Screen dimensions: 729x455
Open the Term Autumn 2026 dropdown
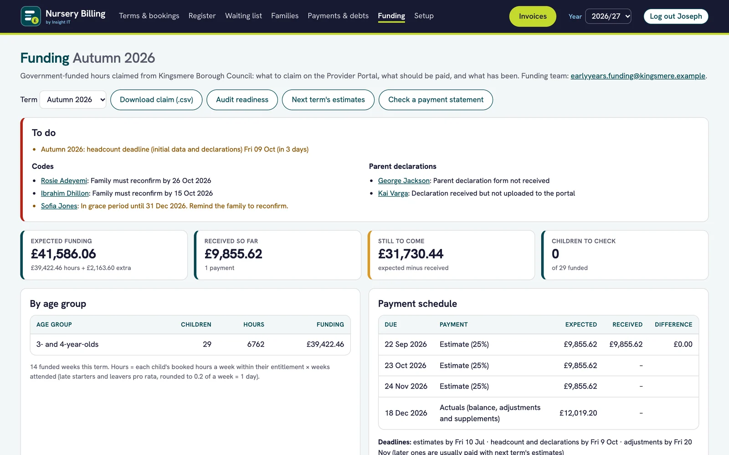click(x=73, y=100)
